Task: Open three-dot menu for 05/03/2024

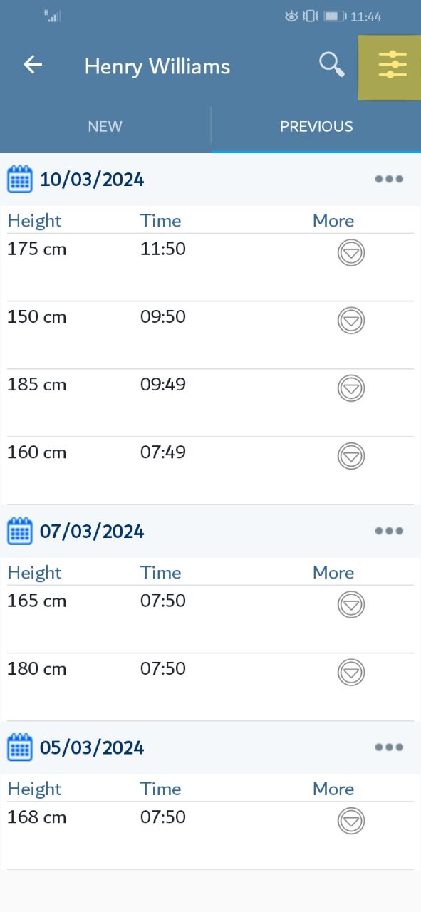Action: point(389,747)
